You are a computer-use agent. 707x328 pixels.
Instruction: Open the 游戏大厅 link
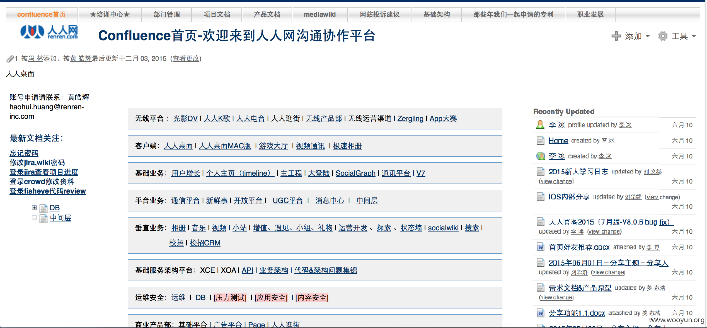[x=273, y=146]
